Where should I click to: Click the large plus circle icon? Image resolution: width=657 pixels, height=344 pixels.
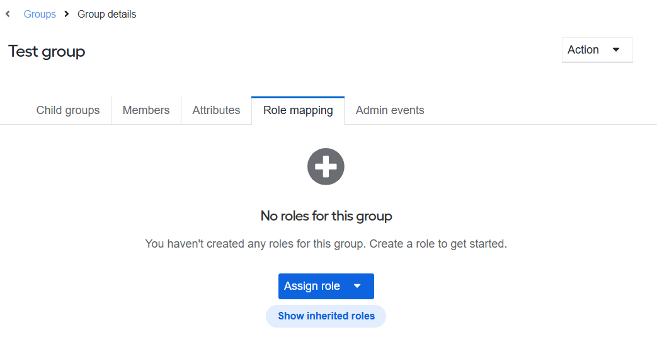(x=326, y=166)
